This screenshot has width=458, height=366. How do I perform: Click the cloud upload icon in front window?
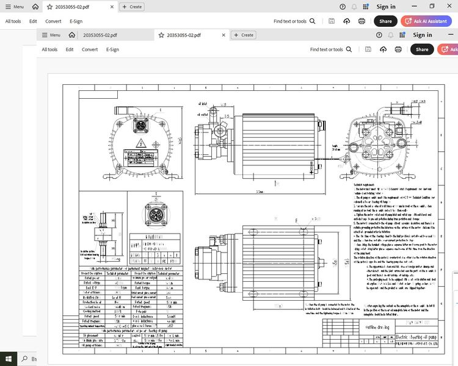click(x=383, y=49)
